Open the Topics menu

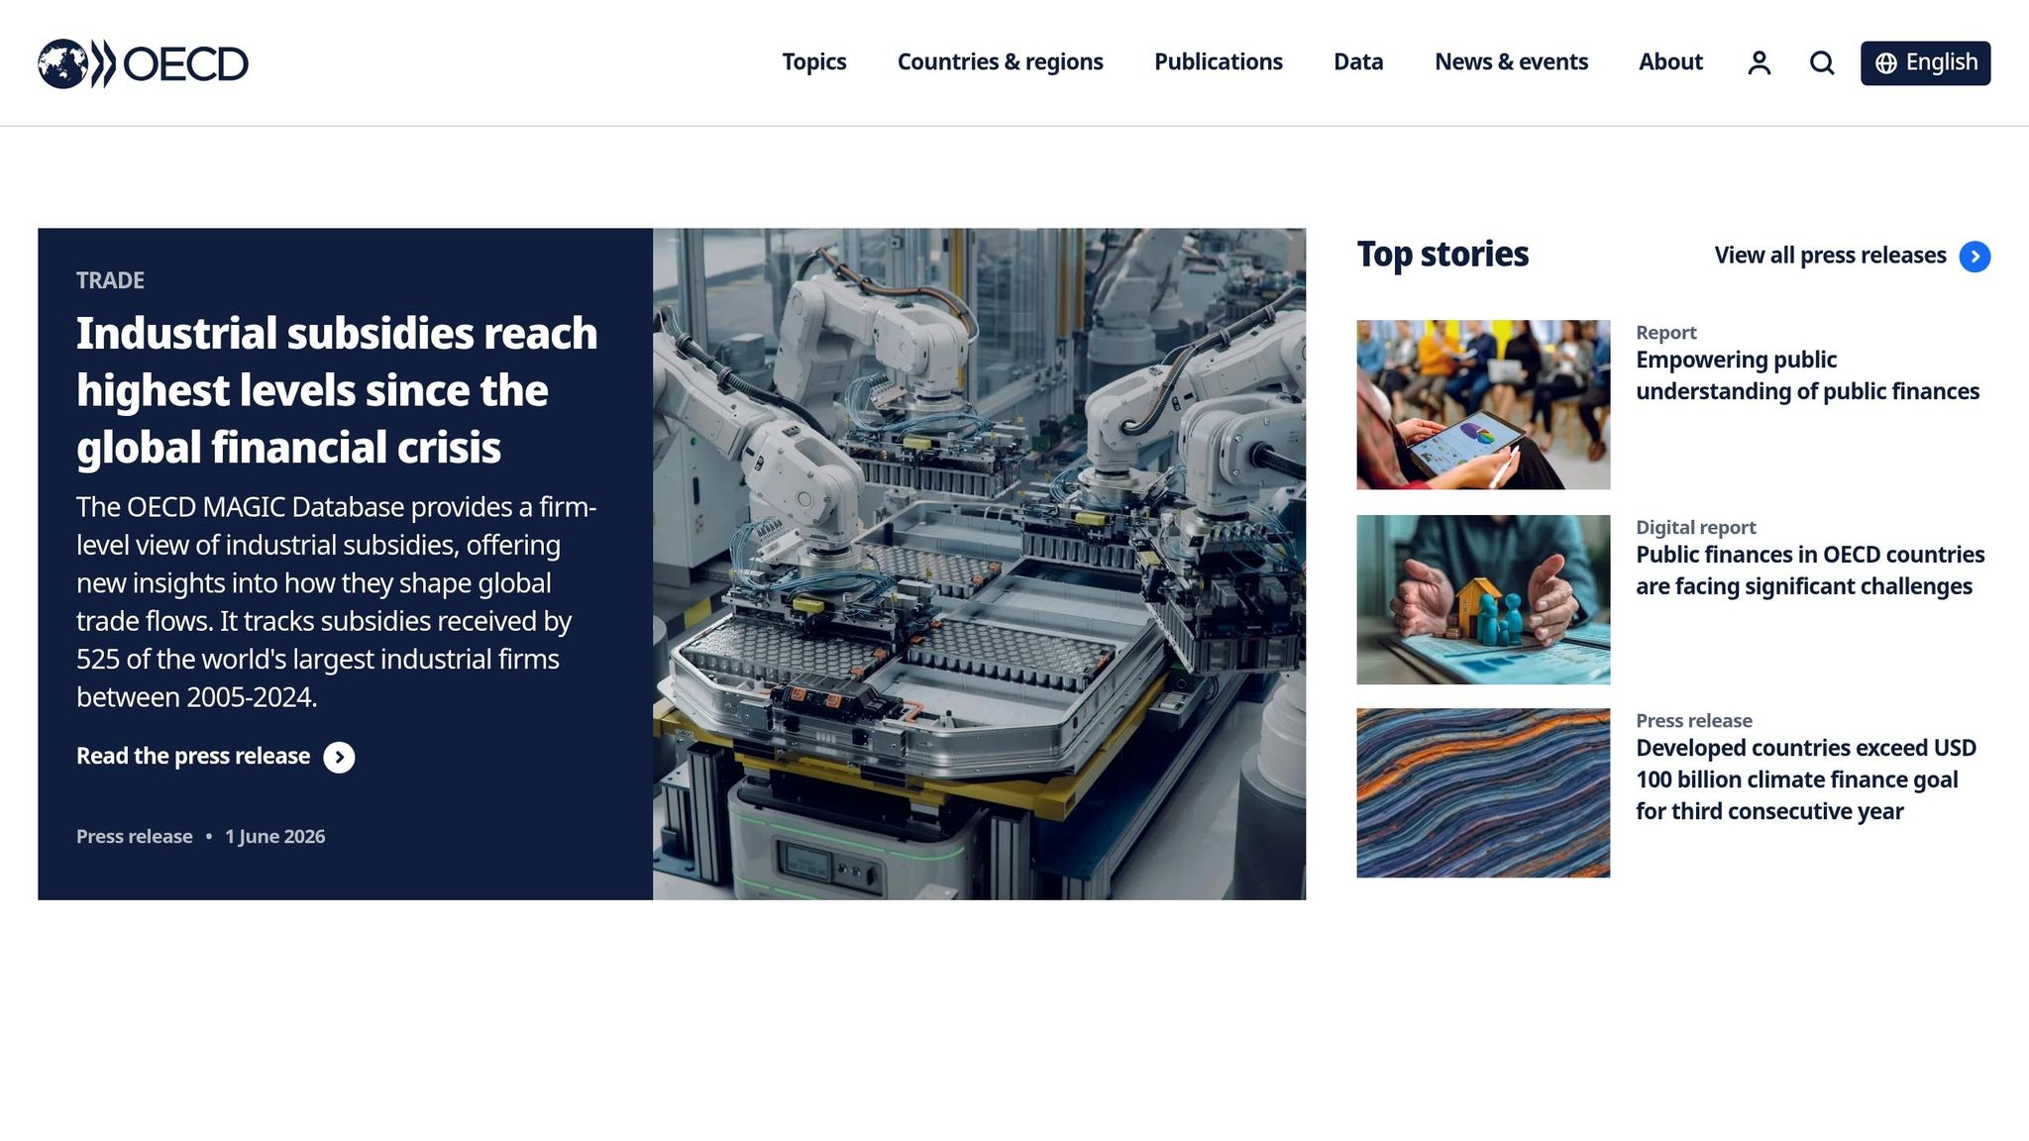814,62
